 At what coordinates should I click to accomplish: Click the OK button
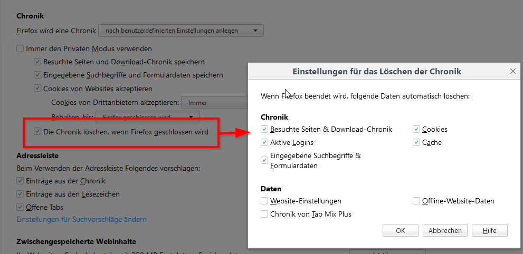[400, 230]
